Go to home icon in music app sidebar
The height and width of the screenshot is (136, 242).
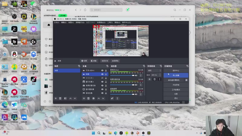tap(49, 25)
